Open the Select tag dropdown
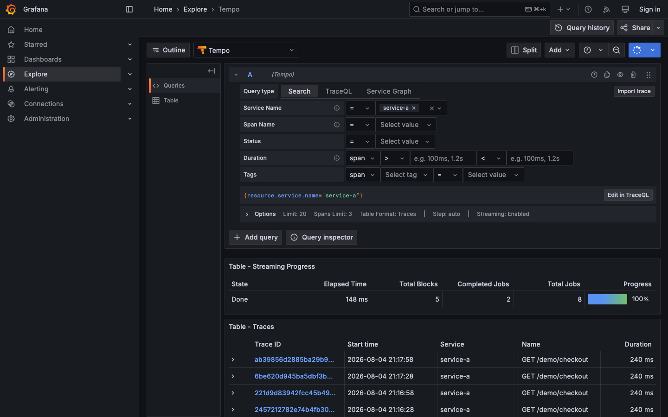 pos(406,175)
